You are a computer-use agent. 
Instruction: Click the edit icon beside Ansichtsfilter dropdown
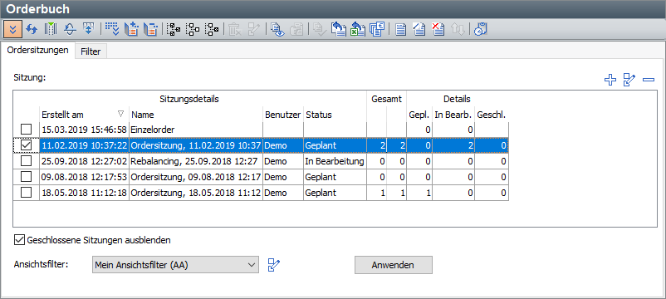274,265
